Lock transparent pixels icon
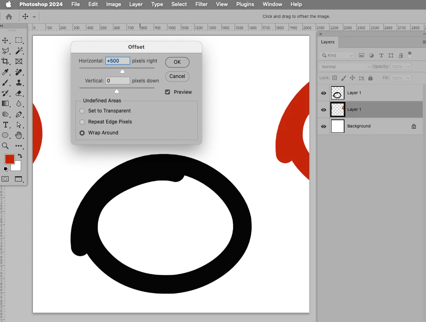 click(335, 78)
